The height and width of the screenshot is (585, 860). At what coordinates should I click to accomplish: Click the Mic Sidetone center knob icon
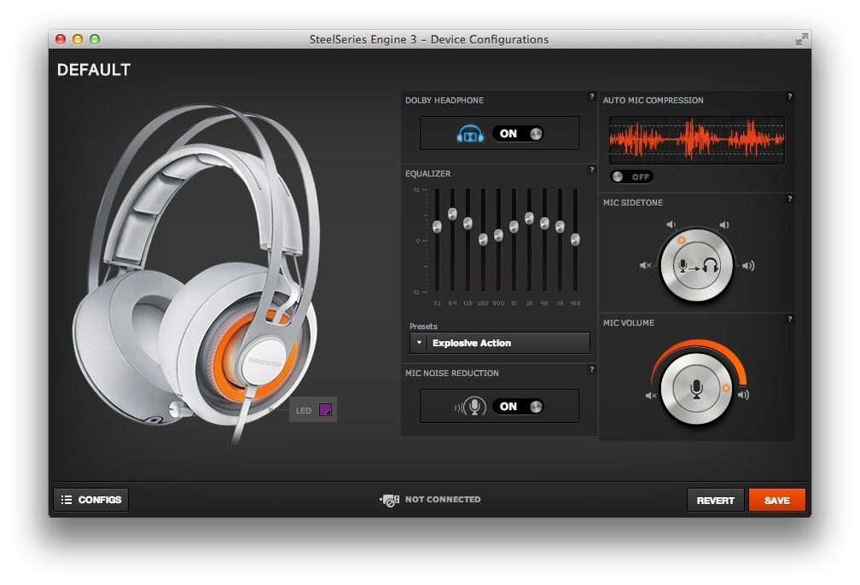pos(696,266)
